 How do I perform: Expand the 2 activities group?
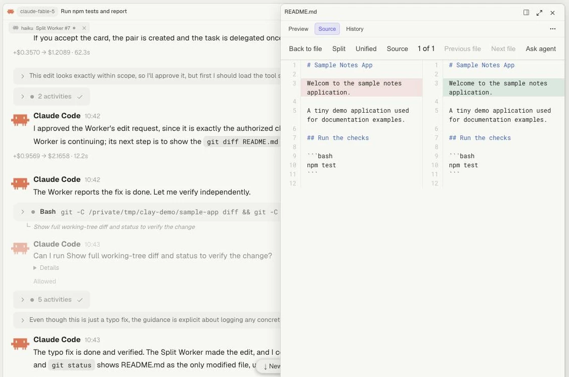(x=52, y=97)
